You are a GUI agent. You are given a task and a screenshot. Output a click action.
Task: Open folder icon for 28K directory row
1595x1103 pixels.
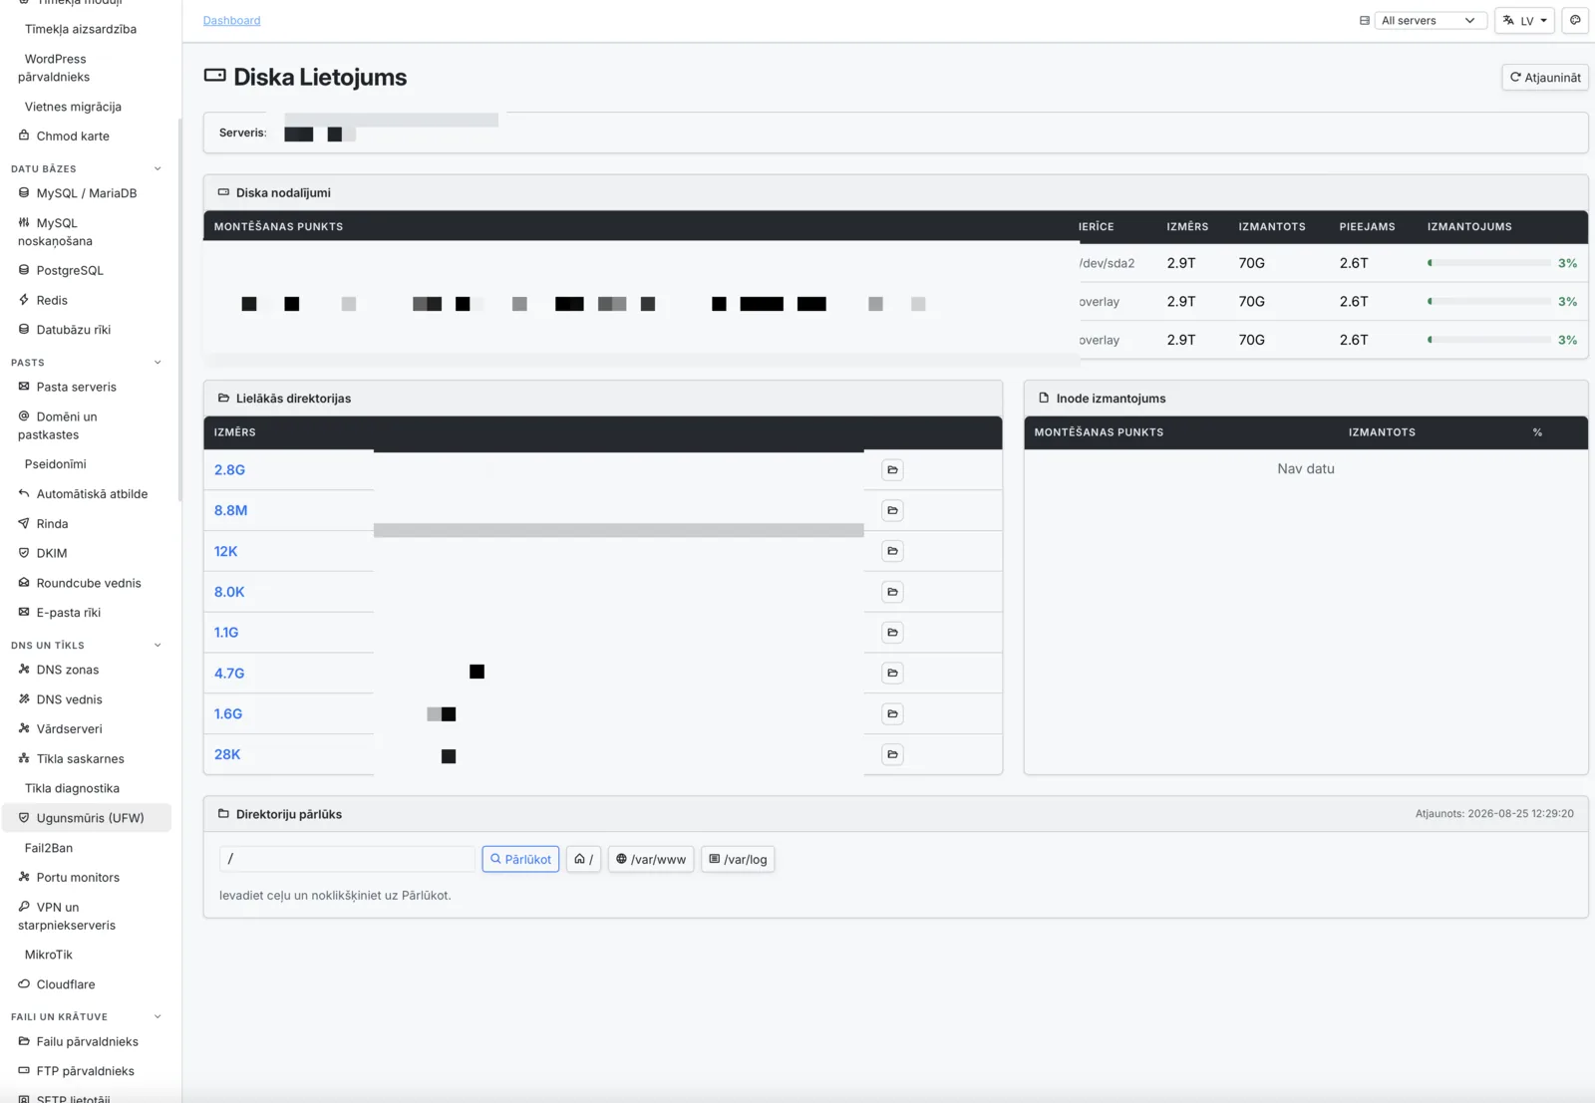click(892, 754)
